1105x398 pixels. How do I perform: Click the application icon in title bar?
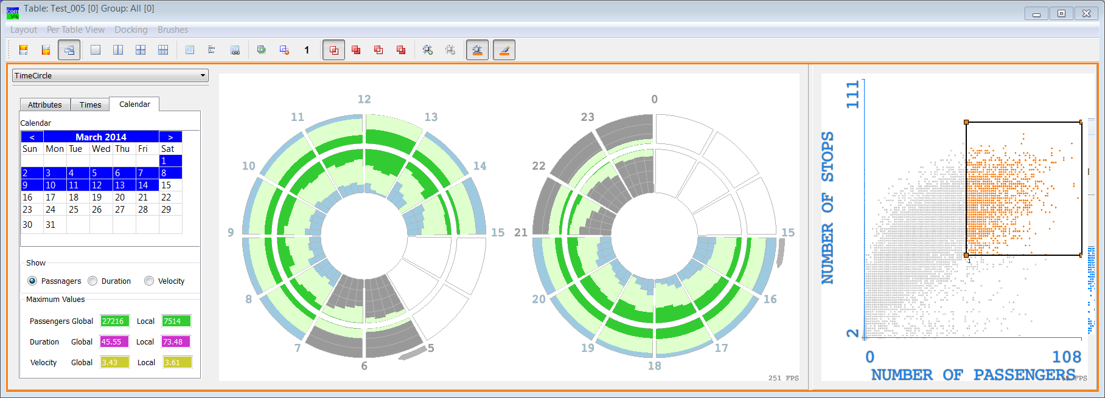click(x=13, y=12)
